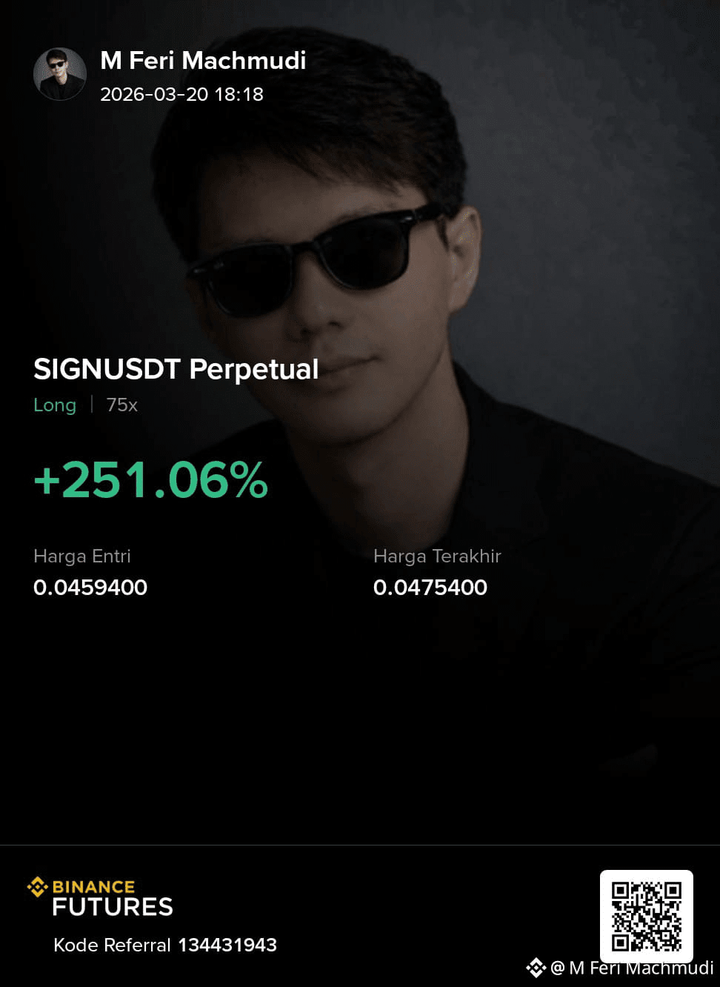Click the green Long position label

coord(55,405)
